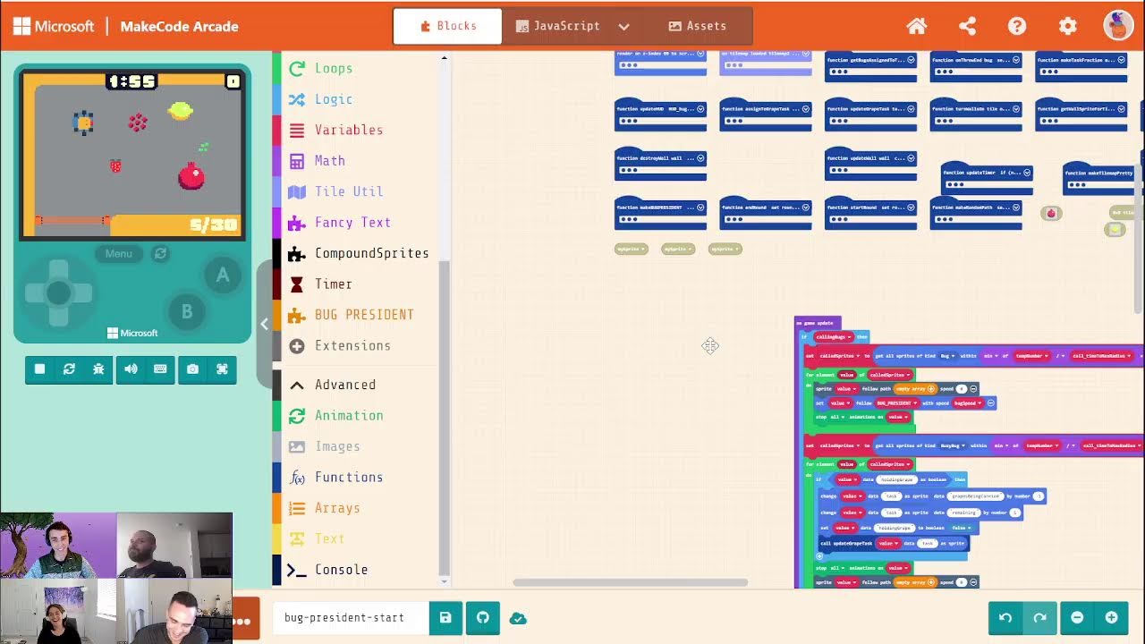Open language dropdown next to JavaScript

(624, 27)
